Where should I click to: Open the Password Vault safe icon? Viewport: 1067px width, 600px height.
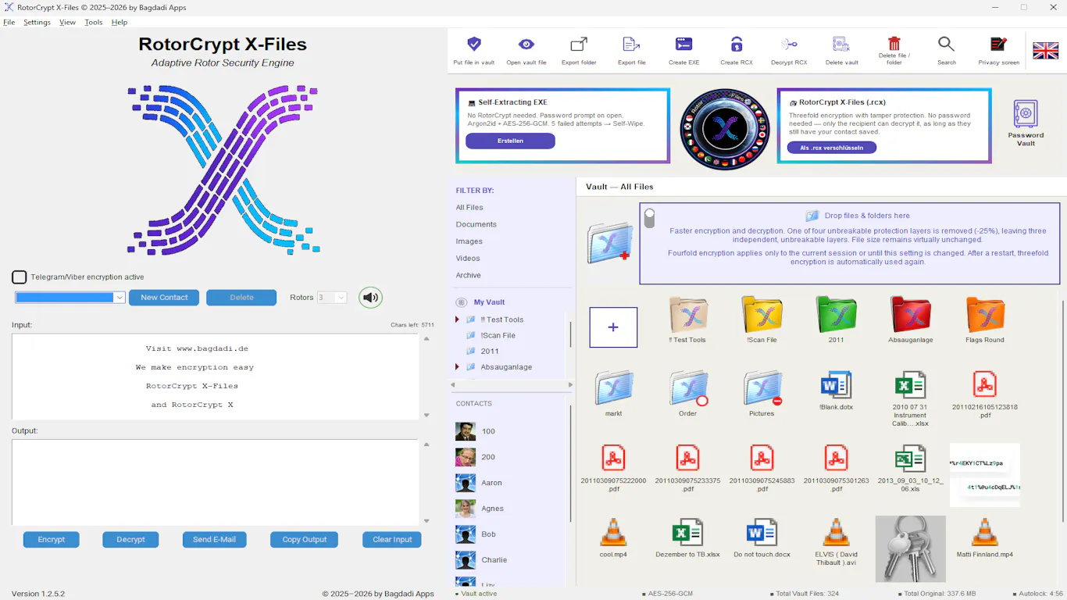coord(1026,113)
